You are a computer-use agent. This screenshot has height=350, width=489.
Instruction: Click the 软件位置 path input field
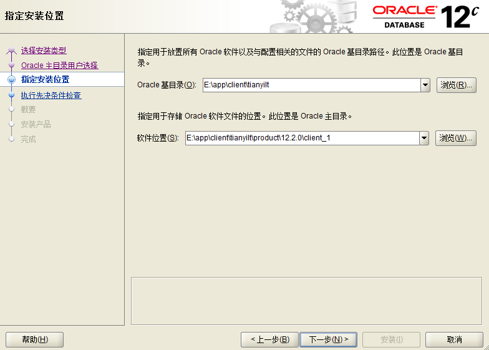tap(302, 138)
